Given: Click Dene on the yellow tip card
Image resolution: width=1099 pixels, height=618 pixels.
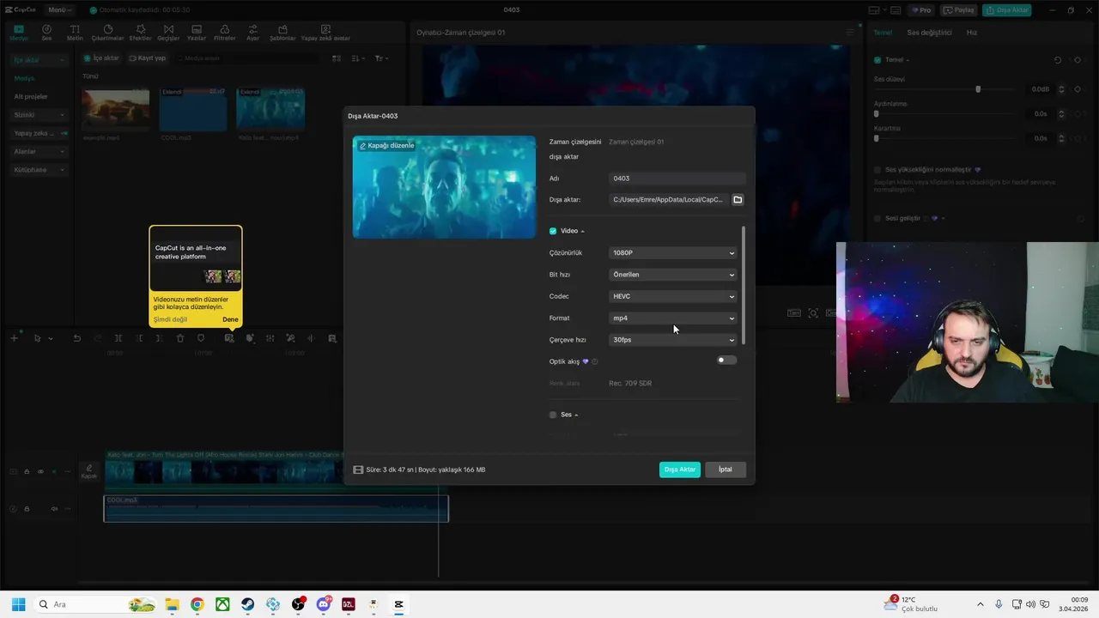Looking at the screenshot, I should (230, 319).
